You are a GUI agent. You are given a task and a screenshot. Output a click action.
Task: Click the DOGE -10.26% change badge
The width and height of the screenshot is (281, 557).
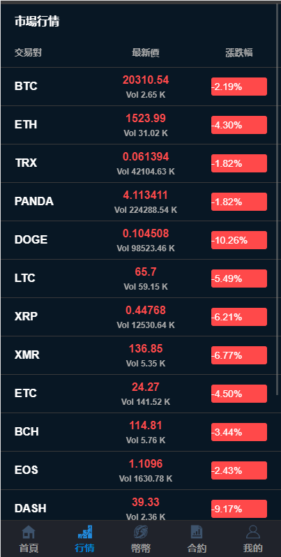coord(238,240)
